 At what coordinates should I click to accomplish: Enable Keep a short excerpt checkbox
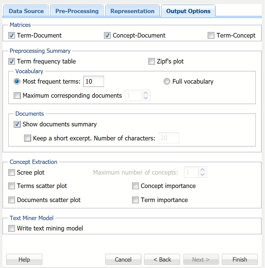point(28,138)
